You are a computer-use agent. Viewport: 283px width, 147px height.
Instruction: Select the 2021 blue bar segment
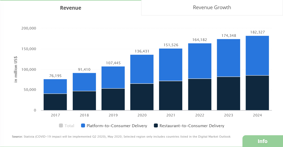[171, 65]
